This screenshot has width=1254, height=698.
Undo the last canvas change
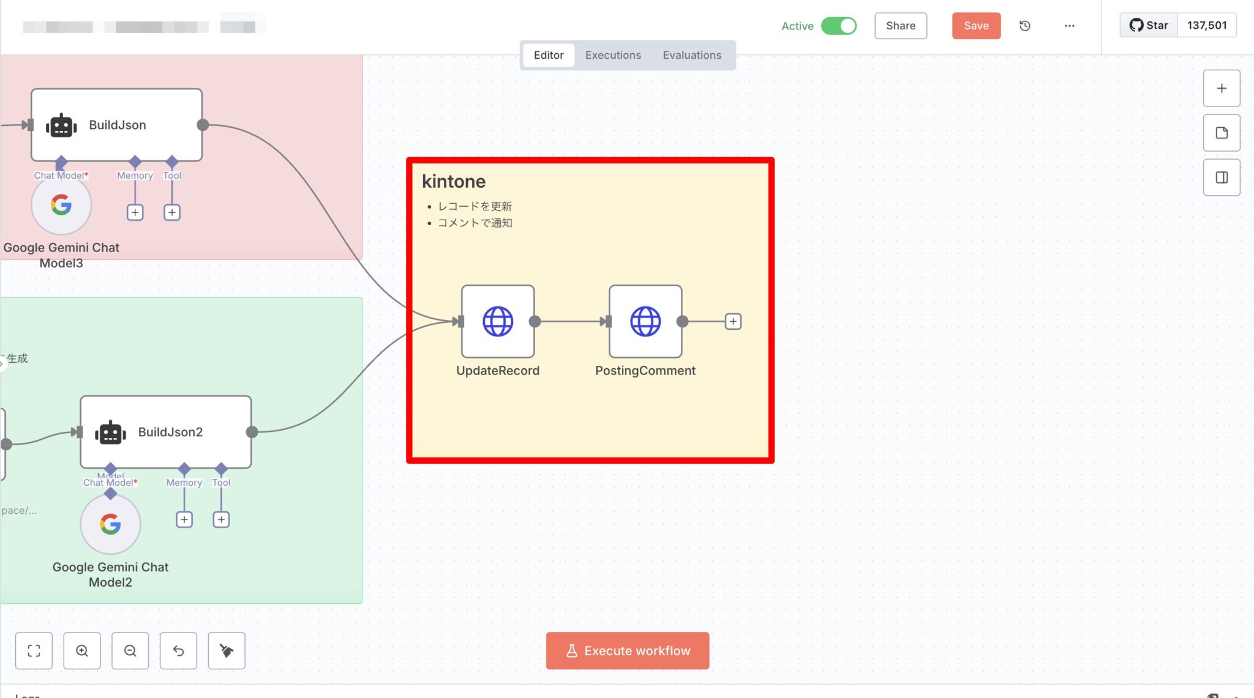[178, 650]
